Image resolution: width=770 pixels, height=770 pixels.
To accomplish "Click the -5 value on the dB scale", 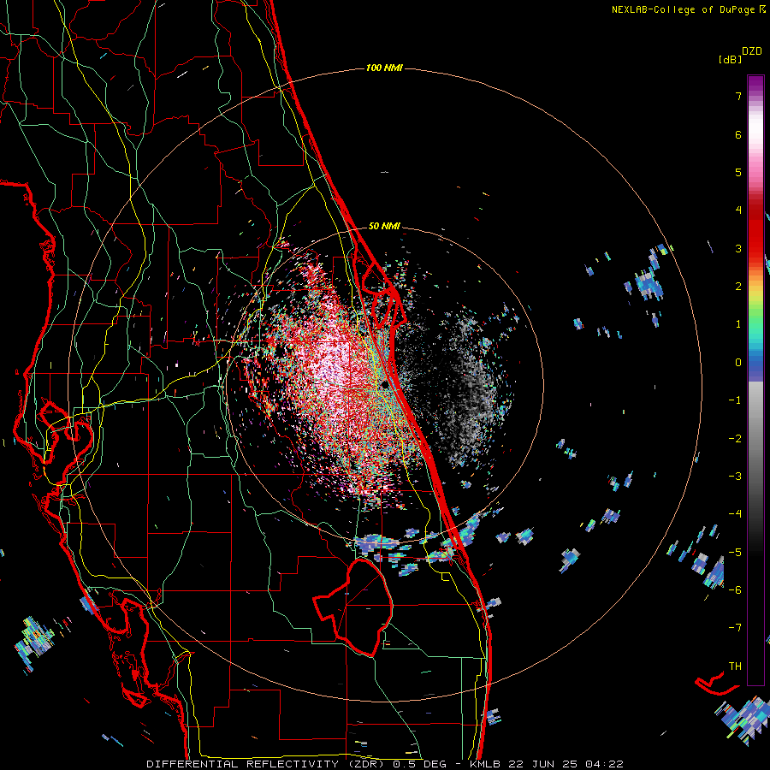I will pos(735,552).
